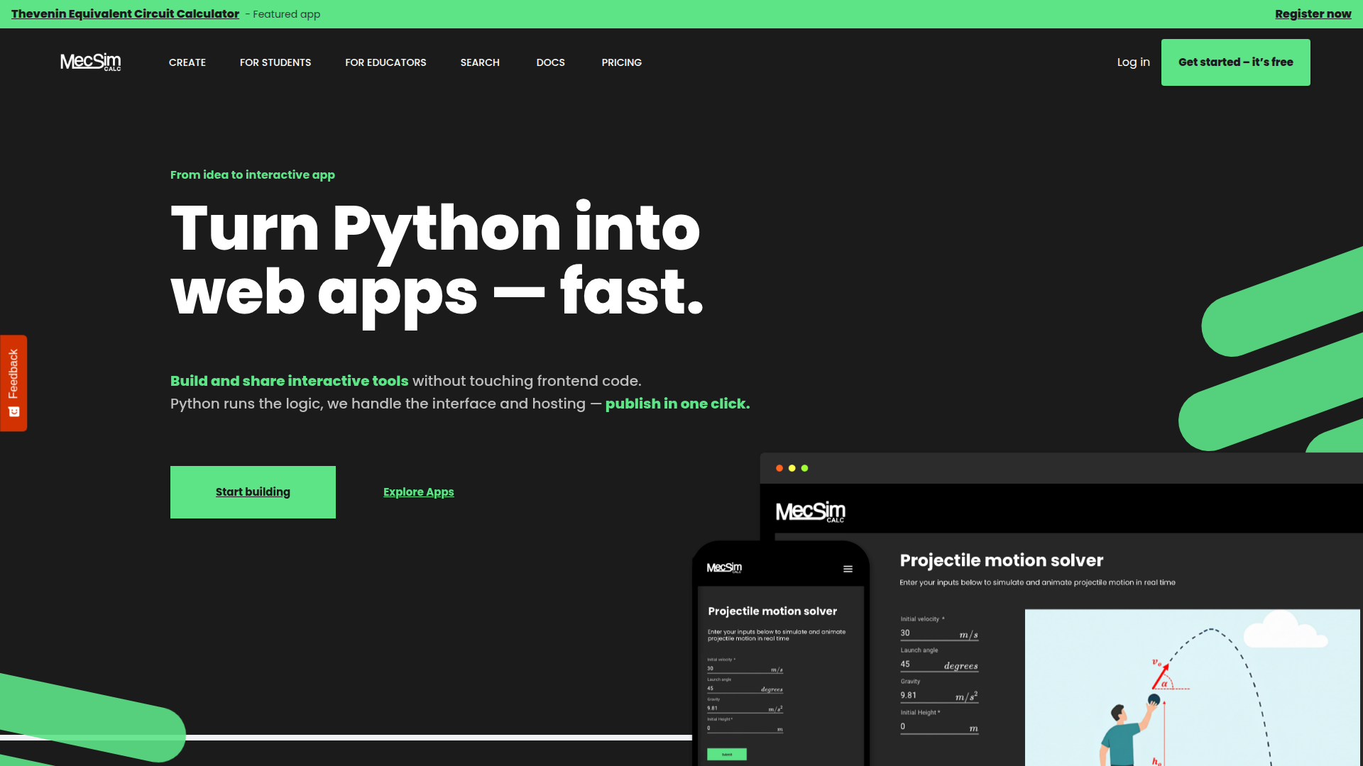
Task: Click the yellow window dot in mockup
Action: point(792,468)
